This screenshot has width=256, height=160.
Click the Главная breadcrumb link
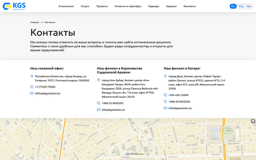[34, 22]
